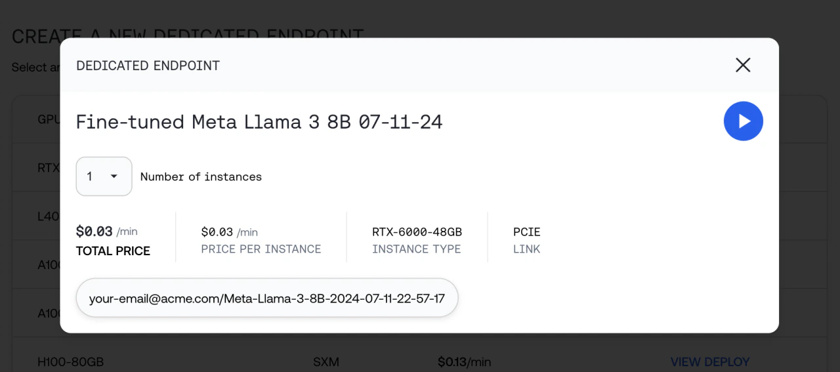
Task: Click the INSTANCE TYPE label
Action: [416, 249]
